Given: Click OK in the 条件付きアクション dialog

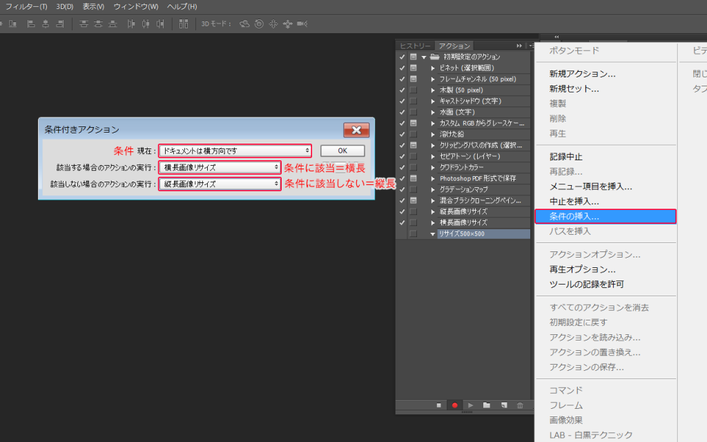Looking at the screenshot, I should click(x=342, y=151).
